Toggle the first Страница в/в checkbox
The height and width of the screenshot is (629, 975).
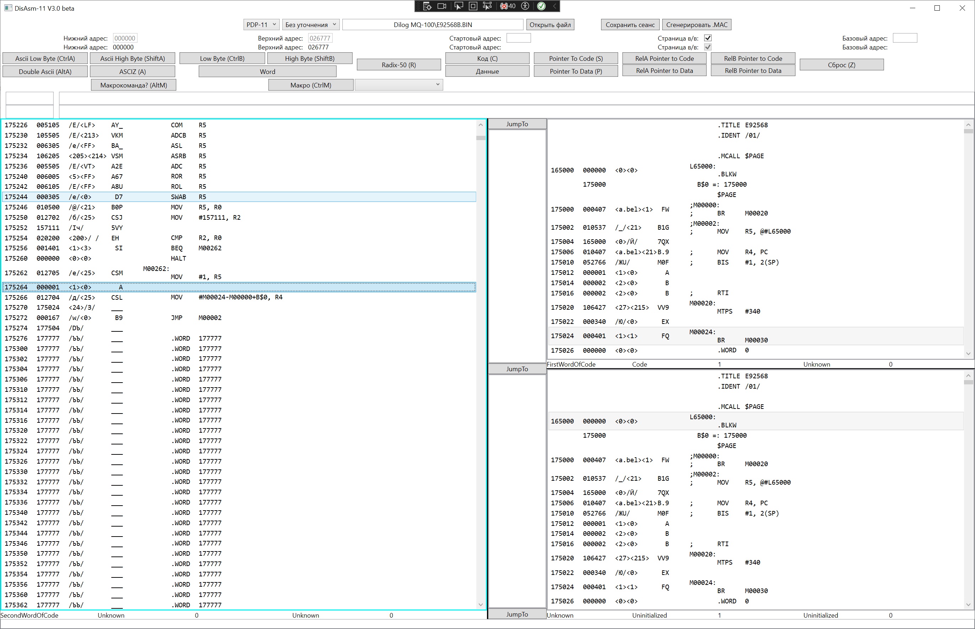[x=708, y=38]
